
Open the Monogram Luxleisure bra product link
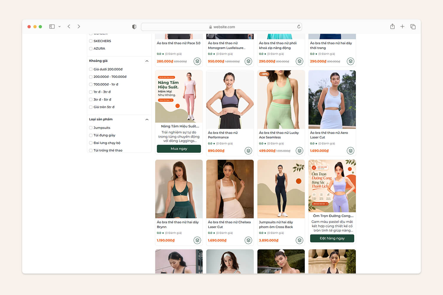(227, 45)
